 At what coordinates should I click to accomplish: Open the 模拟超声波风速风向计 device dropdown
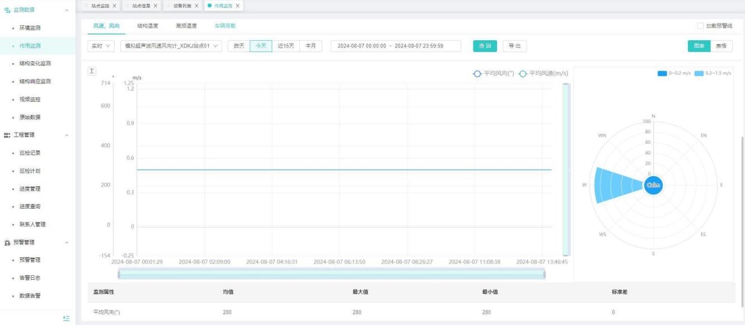(x=171, y=46)
